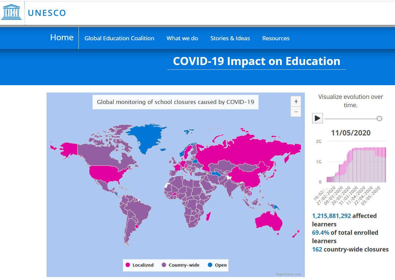Click the COVID-19 Impact on Education heading

point(257,61)
